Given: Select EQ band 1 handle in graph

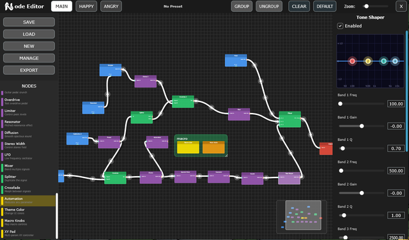Looking at the screenshot, I should pos(352,61).
